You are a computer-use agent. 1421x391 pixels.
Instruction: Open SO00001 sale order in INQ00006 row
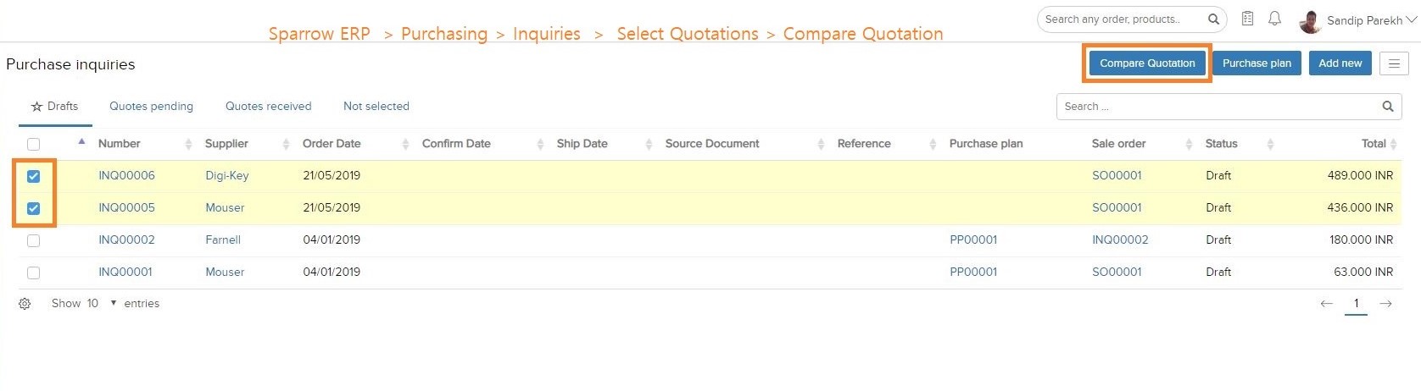[x=1117, y=176]
